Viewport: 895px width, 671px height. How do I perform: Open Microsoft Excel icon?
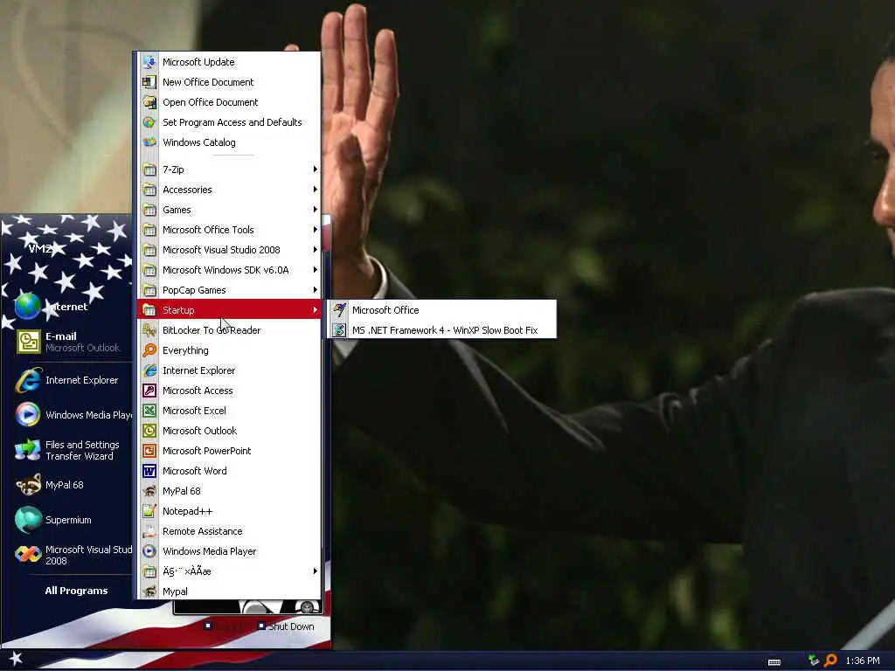tap(149, 411)
